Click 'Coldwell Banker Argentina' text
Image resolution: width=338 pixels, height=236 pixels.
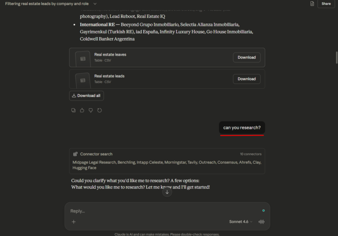click(107, 39)
